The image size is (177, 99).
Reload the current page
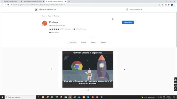coord(8,5)
